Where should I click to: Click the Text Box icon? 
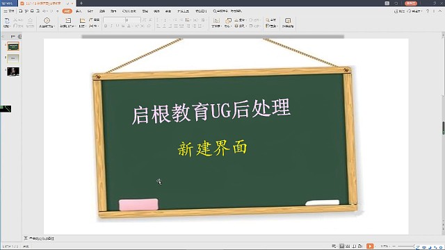tap(216, 20)
